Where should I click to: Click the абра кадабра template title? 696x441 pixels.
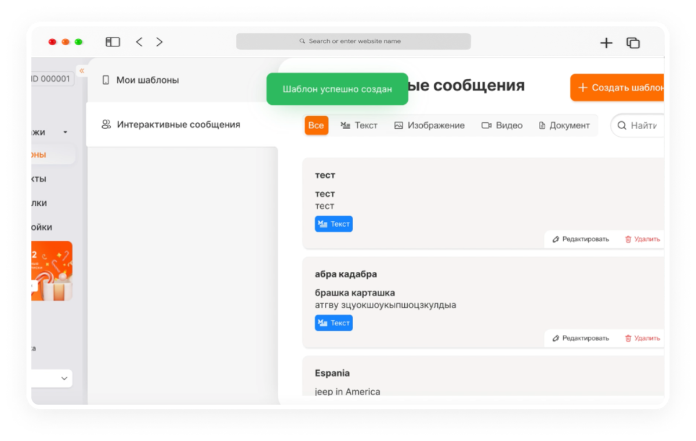(x=346, y=274)
